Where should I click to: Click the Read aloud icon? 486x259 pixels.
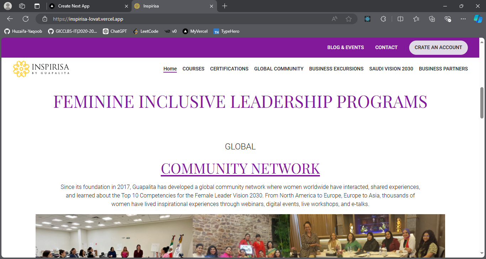pyautogui.click(x=334, y=19)
